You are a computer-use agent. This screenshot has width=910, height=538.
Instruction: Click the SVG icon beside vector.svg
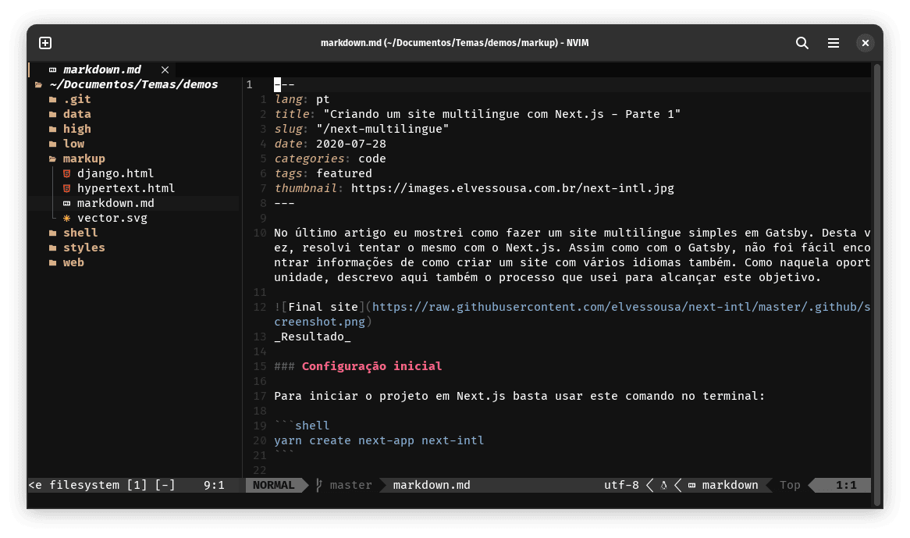click(67, 218)
